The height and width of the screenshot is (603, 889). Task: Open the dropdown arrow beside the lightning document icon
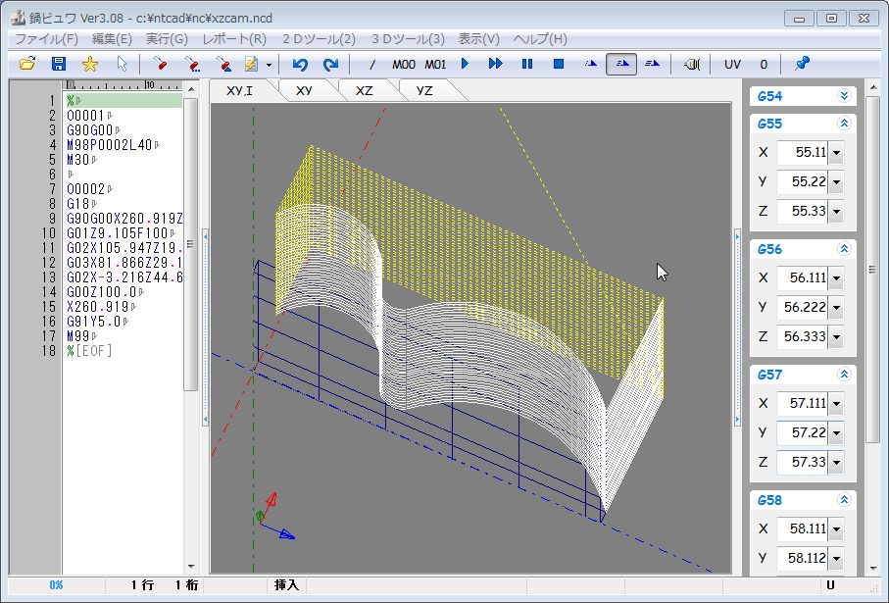[269, 65]
